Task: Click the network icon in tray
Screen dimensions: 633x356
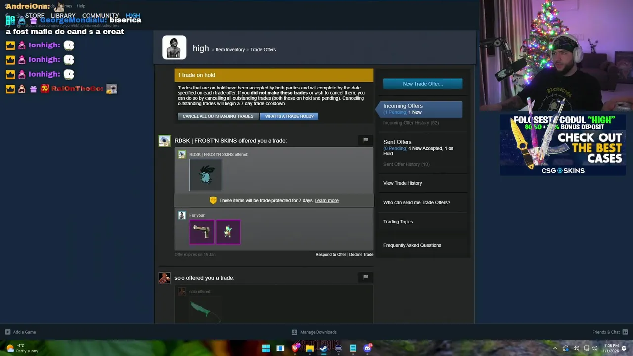Action: pyautogui.click(x=587, y=348)
